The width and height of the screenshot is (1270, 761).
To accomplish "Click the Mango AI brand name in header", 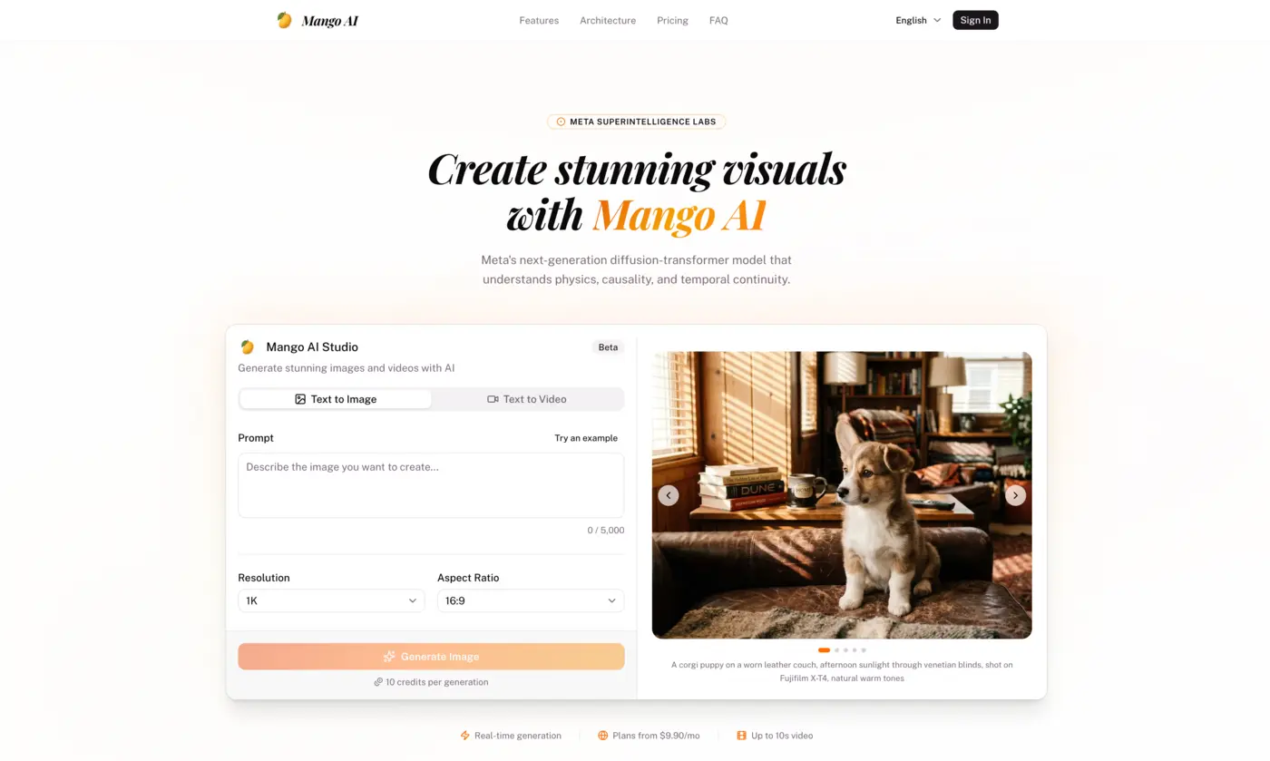I will (329, 21).
